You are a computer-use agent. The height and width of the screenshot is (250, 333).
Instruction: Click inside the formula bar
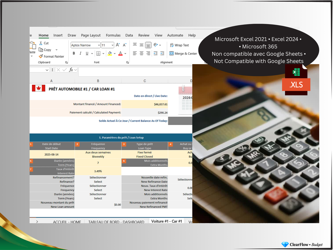pyautogui.click(x=135, y=71)
